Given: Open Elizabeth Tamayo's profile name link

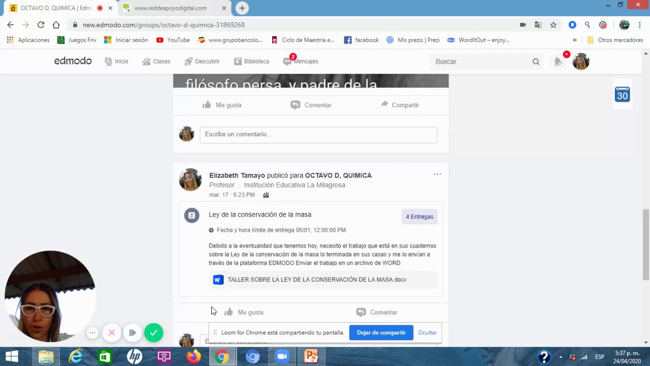Looking at the screenshot, I should tap(237, 175).
